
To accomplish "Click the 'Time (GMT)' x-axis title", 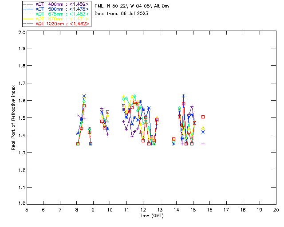I will tap(151, 216).
